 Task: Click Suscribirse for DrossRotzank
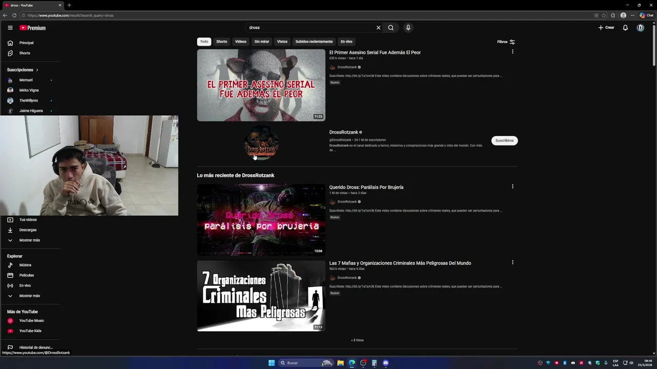point(505,140)
